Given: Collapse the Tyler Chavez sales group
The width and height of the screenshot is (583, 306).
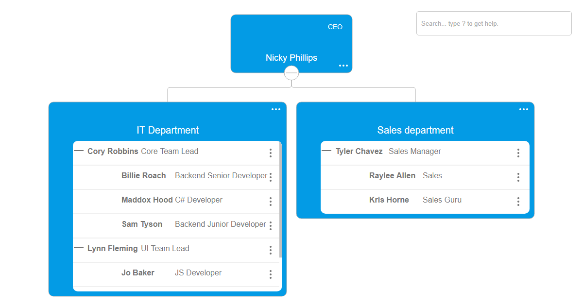Looking at the screenshot, I should (326, 151).
